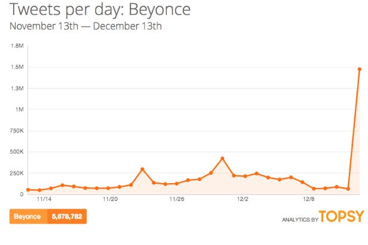
Task: Click the November 13th — December 13th date range
Action: pyautogui.click(x=86, y=26)
